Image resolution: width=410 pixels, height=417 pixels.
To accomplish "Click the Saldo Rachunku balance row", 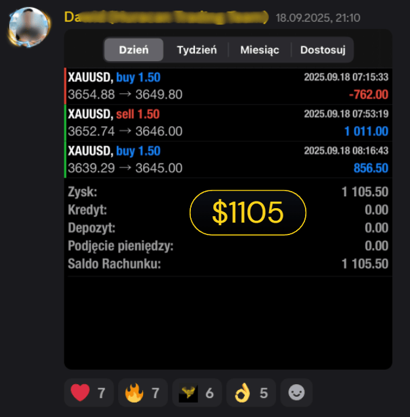I will point(228,264).
